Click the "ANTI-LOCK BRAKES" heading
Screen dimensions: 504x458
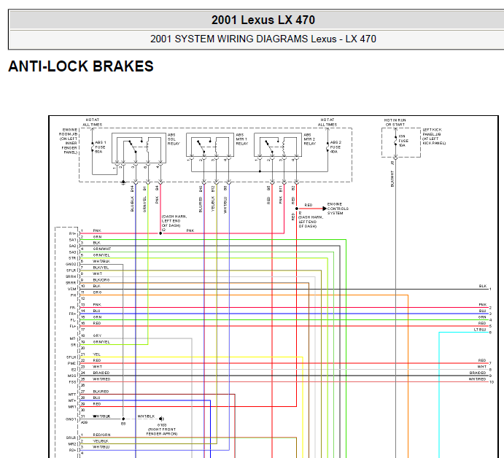[81, 66]
